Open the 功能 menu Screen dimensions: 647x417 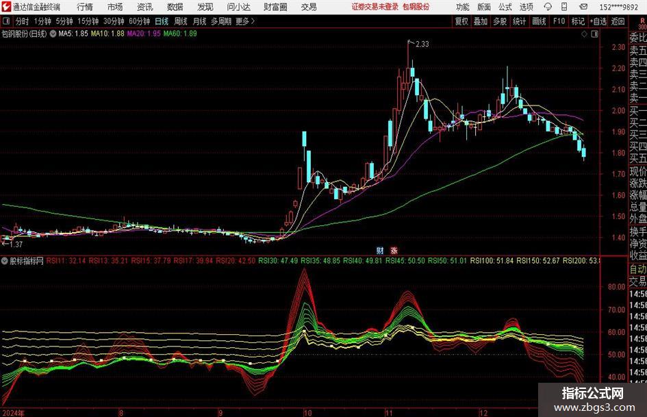(463, 7)
